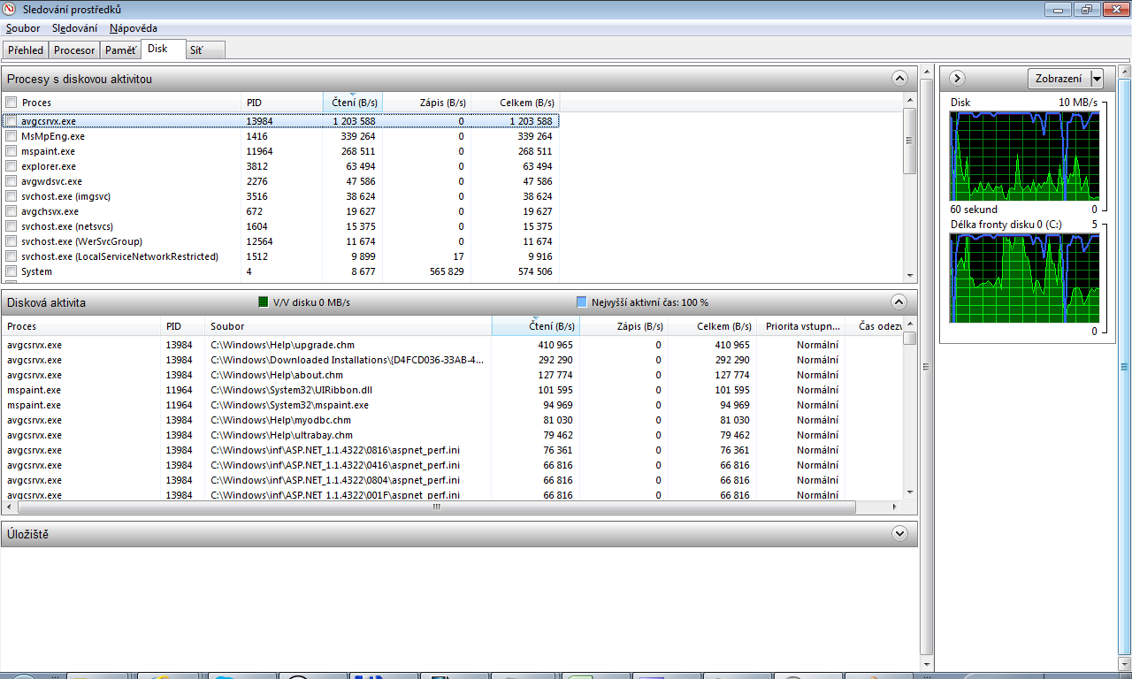Click the scroll-down arrow in disk activity list
Image resolution: width=1132 pixels, height=679 pixels.
(x=909, y=492)
